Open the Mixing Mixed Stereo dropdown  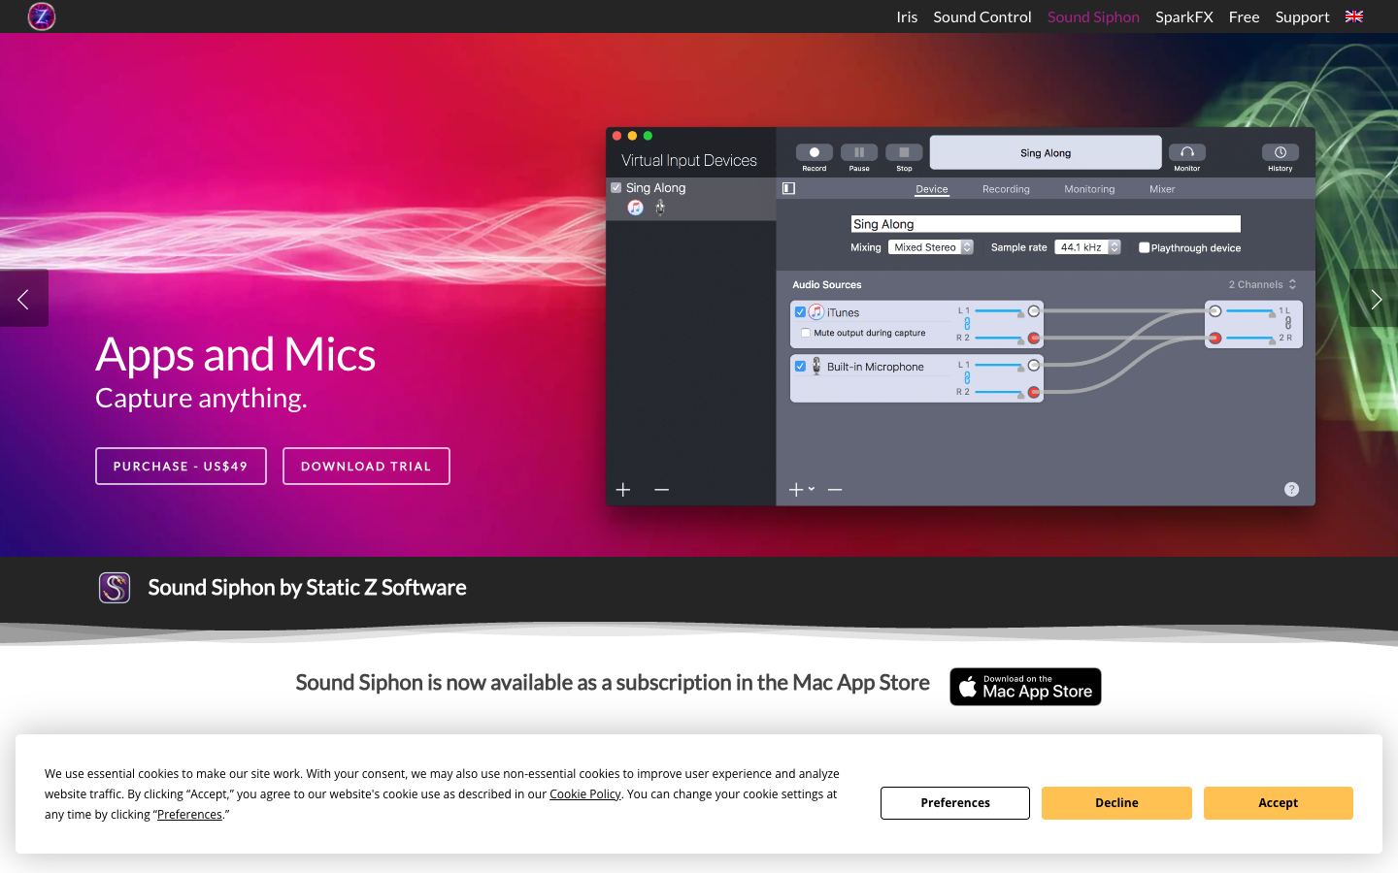[930, 247]
